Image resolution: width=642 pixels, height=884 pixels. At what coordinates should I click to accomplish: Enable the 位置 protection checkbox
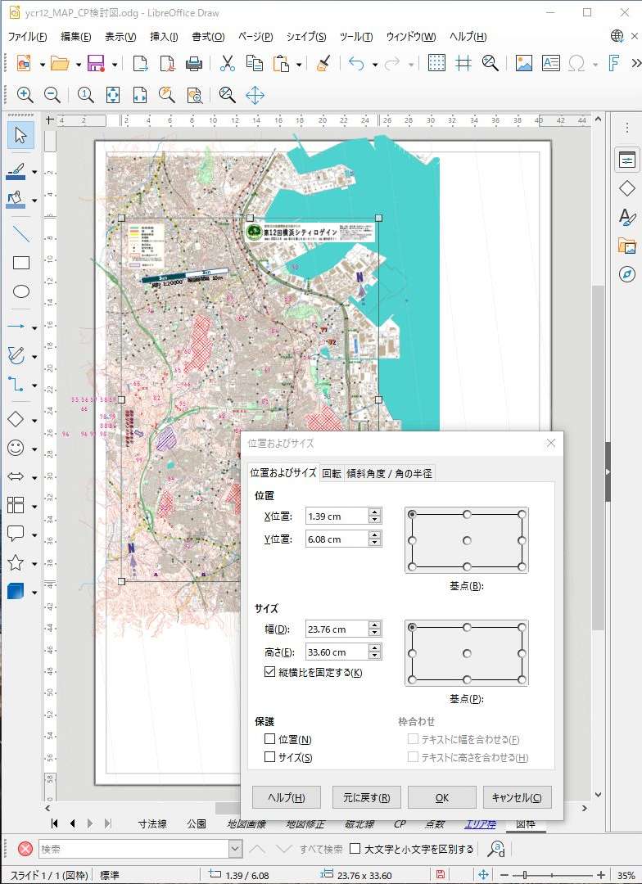click(270, 739)
